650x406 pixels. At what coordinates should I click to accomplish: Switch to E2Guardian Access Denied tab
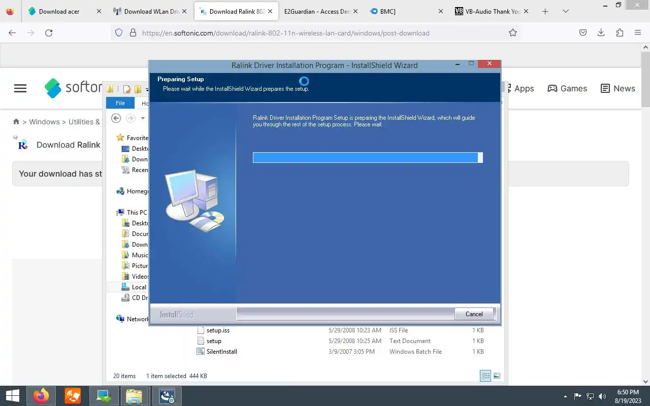pyautogui.click(x=318, y=12)
